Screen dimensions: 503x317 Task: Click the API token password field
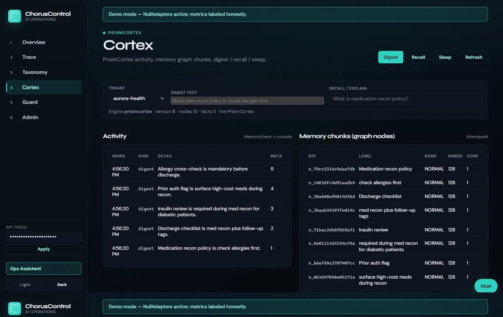click(43, 236)
